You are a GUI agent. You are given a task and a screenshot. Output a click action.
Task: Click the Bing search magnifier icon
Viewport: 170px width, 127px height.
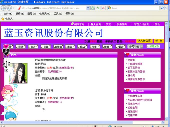(162, 8)
